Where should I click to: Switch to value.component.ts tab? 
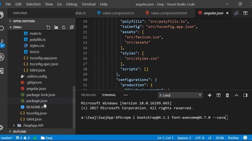tap(116, 13)
